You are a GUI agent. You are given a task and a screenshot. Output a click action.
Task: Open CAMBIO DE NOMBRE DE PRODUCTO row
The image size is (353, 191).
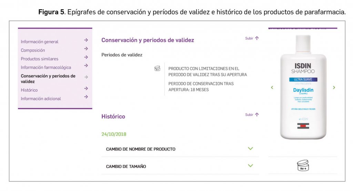pyautogui.click(x=141, y=149)
